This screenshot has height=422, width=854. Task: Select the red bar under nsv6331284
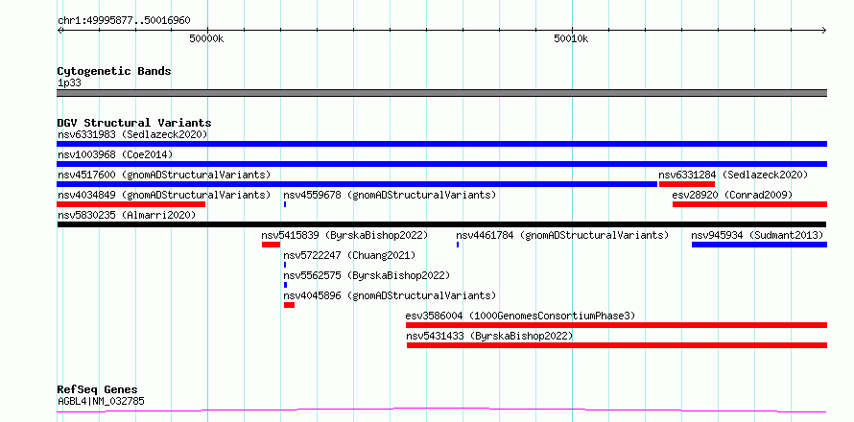pos(687,184)
